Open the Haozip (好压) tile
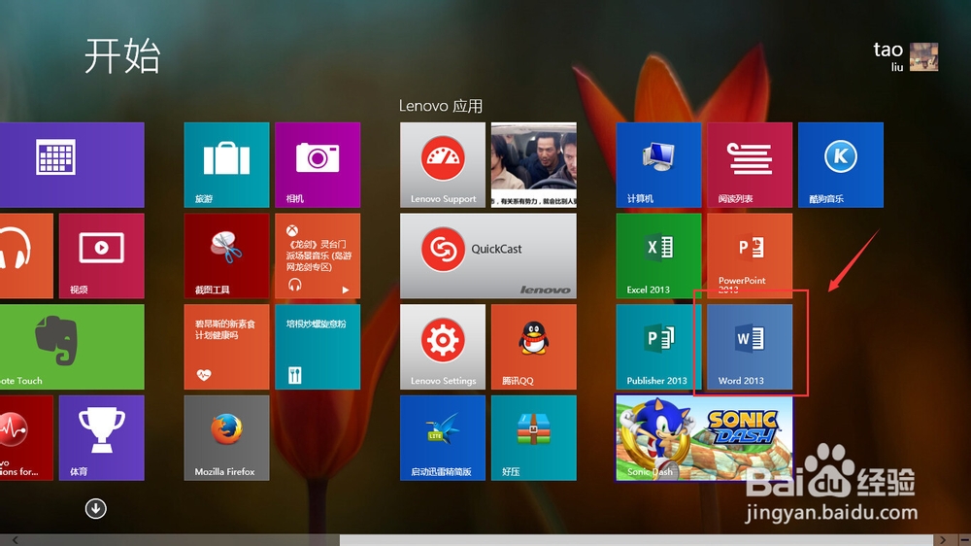Screen dimensions: 971x546 (534, 438)
